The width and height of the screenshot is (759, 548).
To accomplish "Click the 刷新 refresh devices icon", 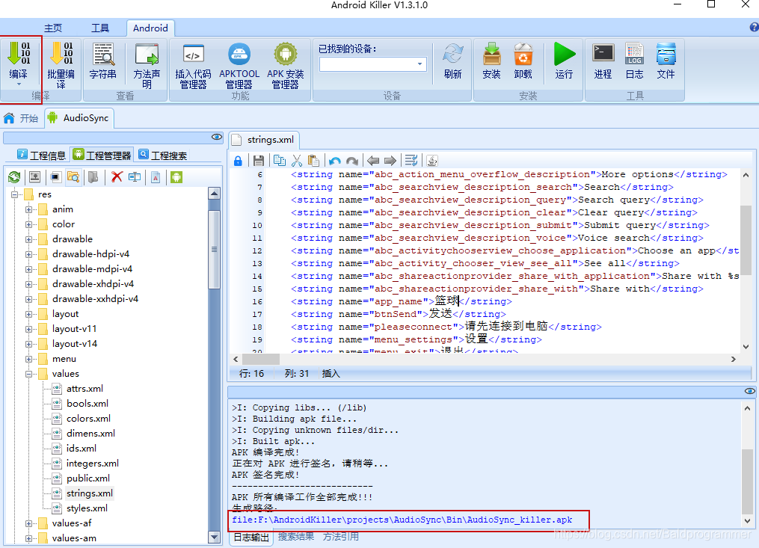I will point(452,54).
